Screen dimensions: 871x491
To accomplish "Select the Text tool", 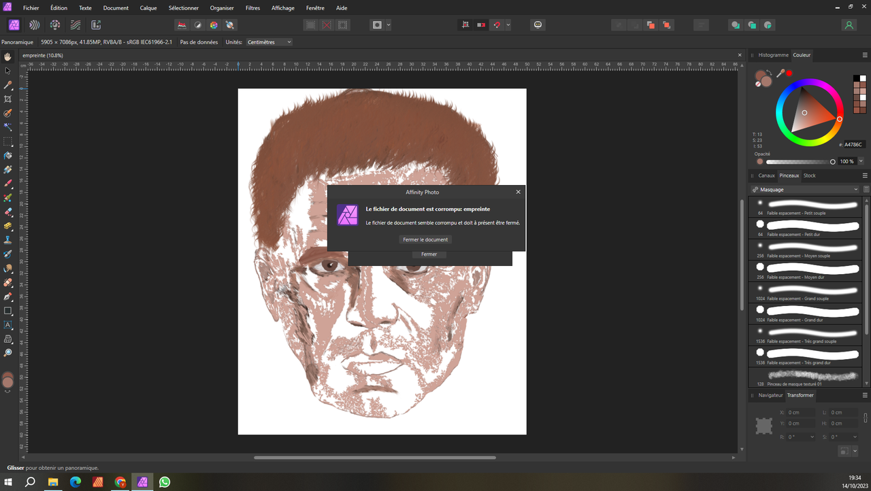I will coord(8,325).
